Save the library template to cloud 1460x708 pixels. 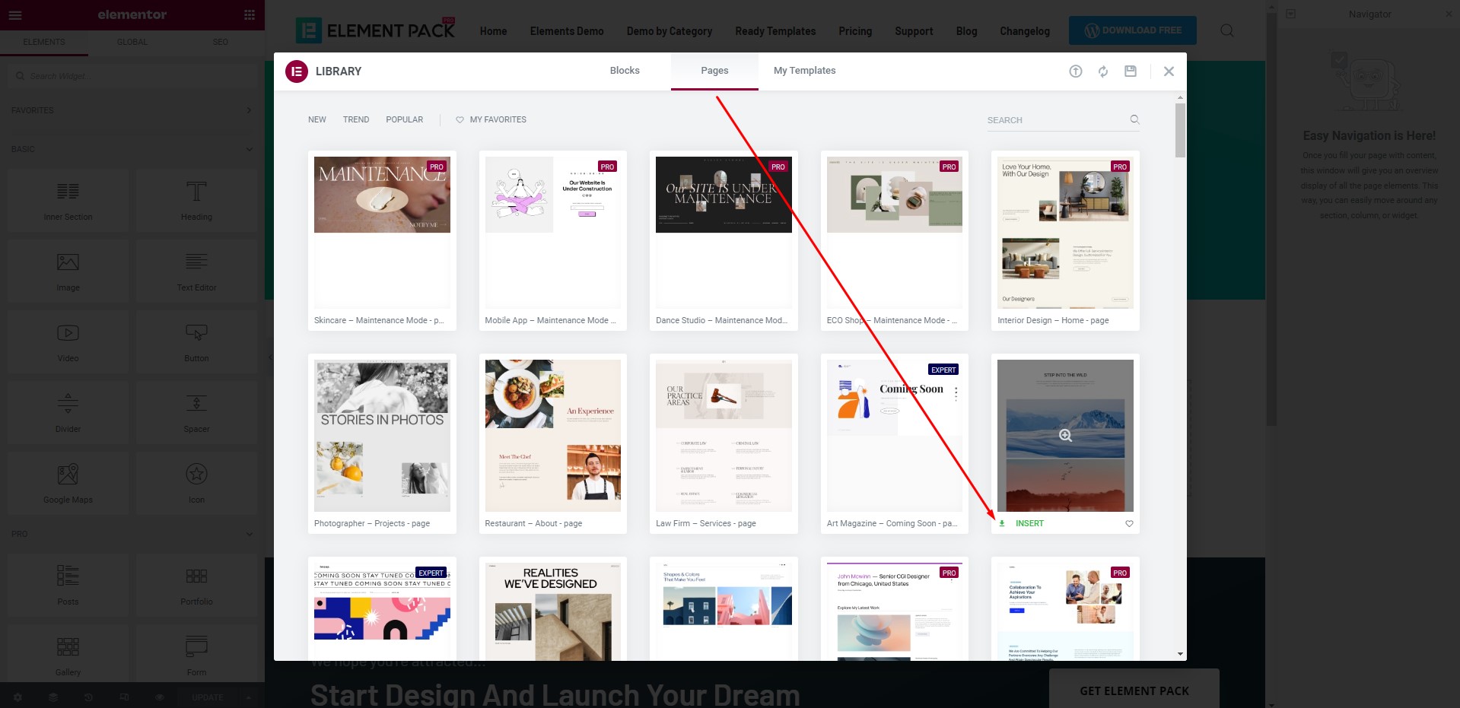pyautogui.click(x=1130, y=71)
